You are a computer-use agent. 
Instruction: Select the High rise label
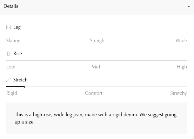click(x=182, y=67)
